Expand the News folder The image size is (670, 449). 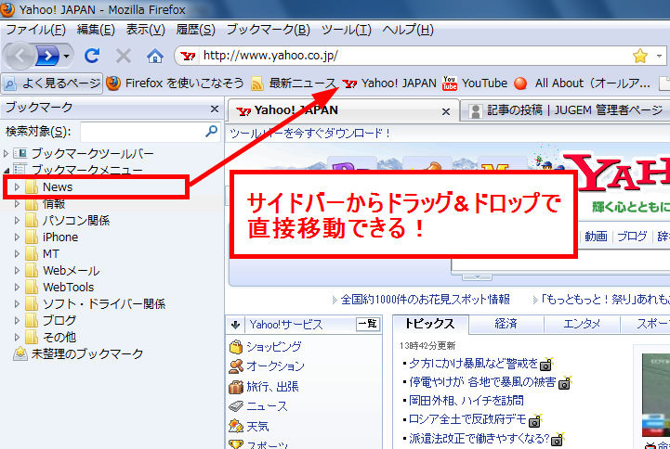(x=17, y=186)
